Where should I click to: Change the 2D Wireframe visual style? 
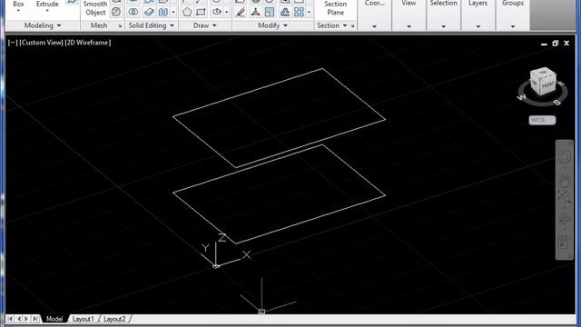[88, 43]
